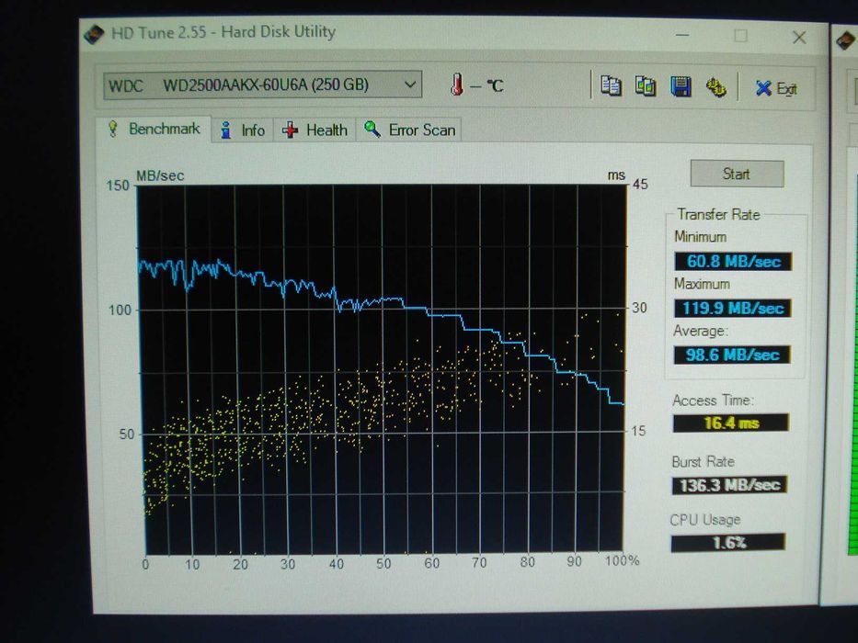Click the Transfer Rate group label
The height and width of the screenshot is (643, 858).
(x=718, y=214)
